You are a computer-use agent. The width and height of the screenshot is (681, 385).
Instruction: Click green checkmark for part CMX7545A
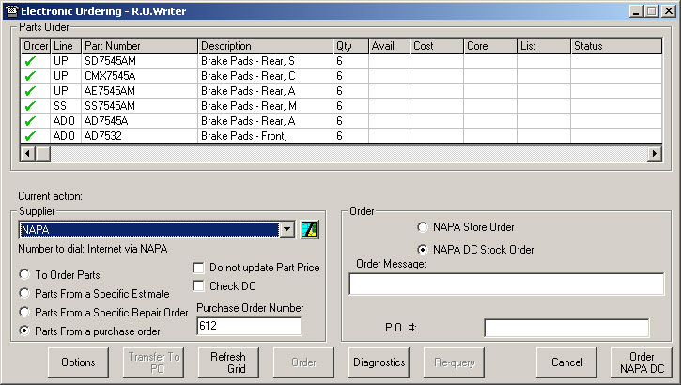pos(29,76)
